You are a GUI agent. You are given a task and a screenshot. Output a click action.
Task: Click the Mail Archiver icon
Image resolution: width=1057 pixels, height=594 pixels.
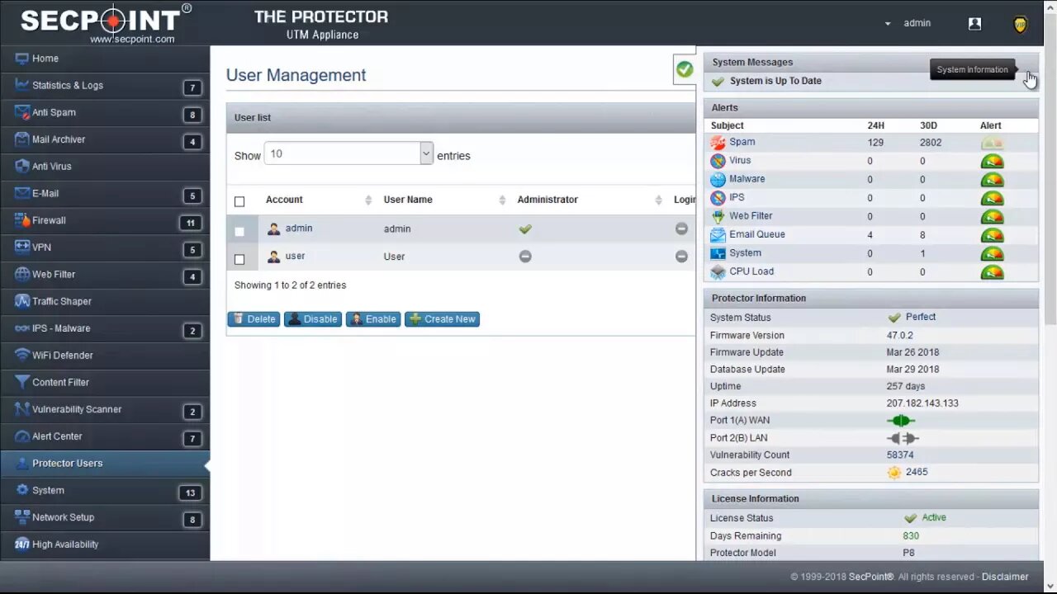(x=21, y=139)
